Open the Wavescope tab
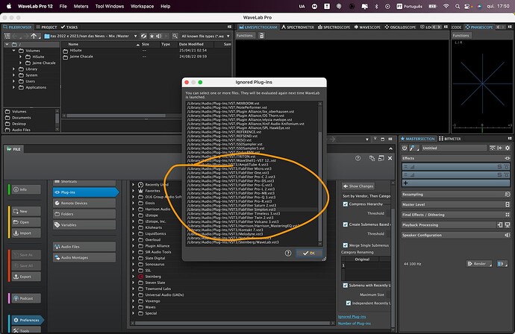Viewport: 515px width, 334px height. point(367,28)
